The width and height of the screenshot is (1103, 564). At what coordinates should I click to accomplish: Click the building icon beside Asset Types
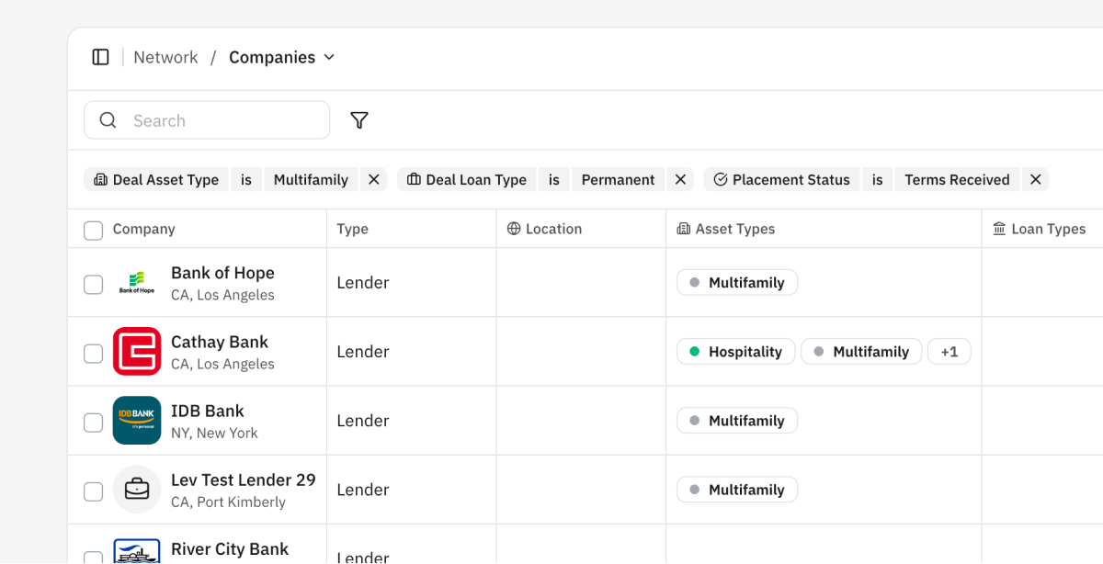coord(683,228)
